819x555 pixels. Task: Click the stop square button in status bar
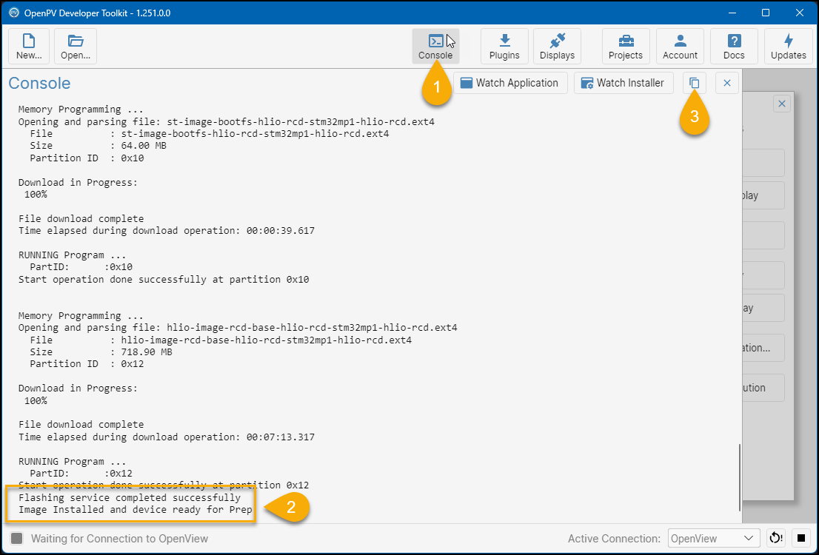800,538
